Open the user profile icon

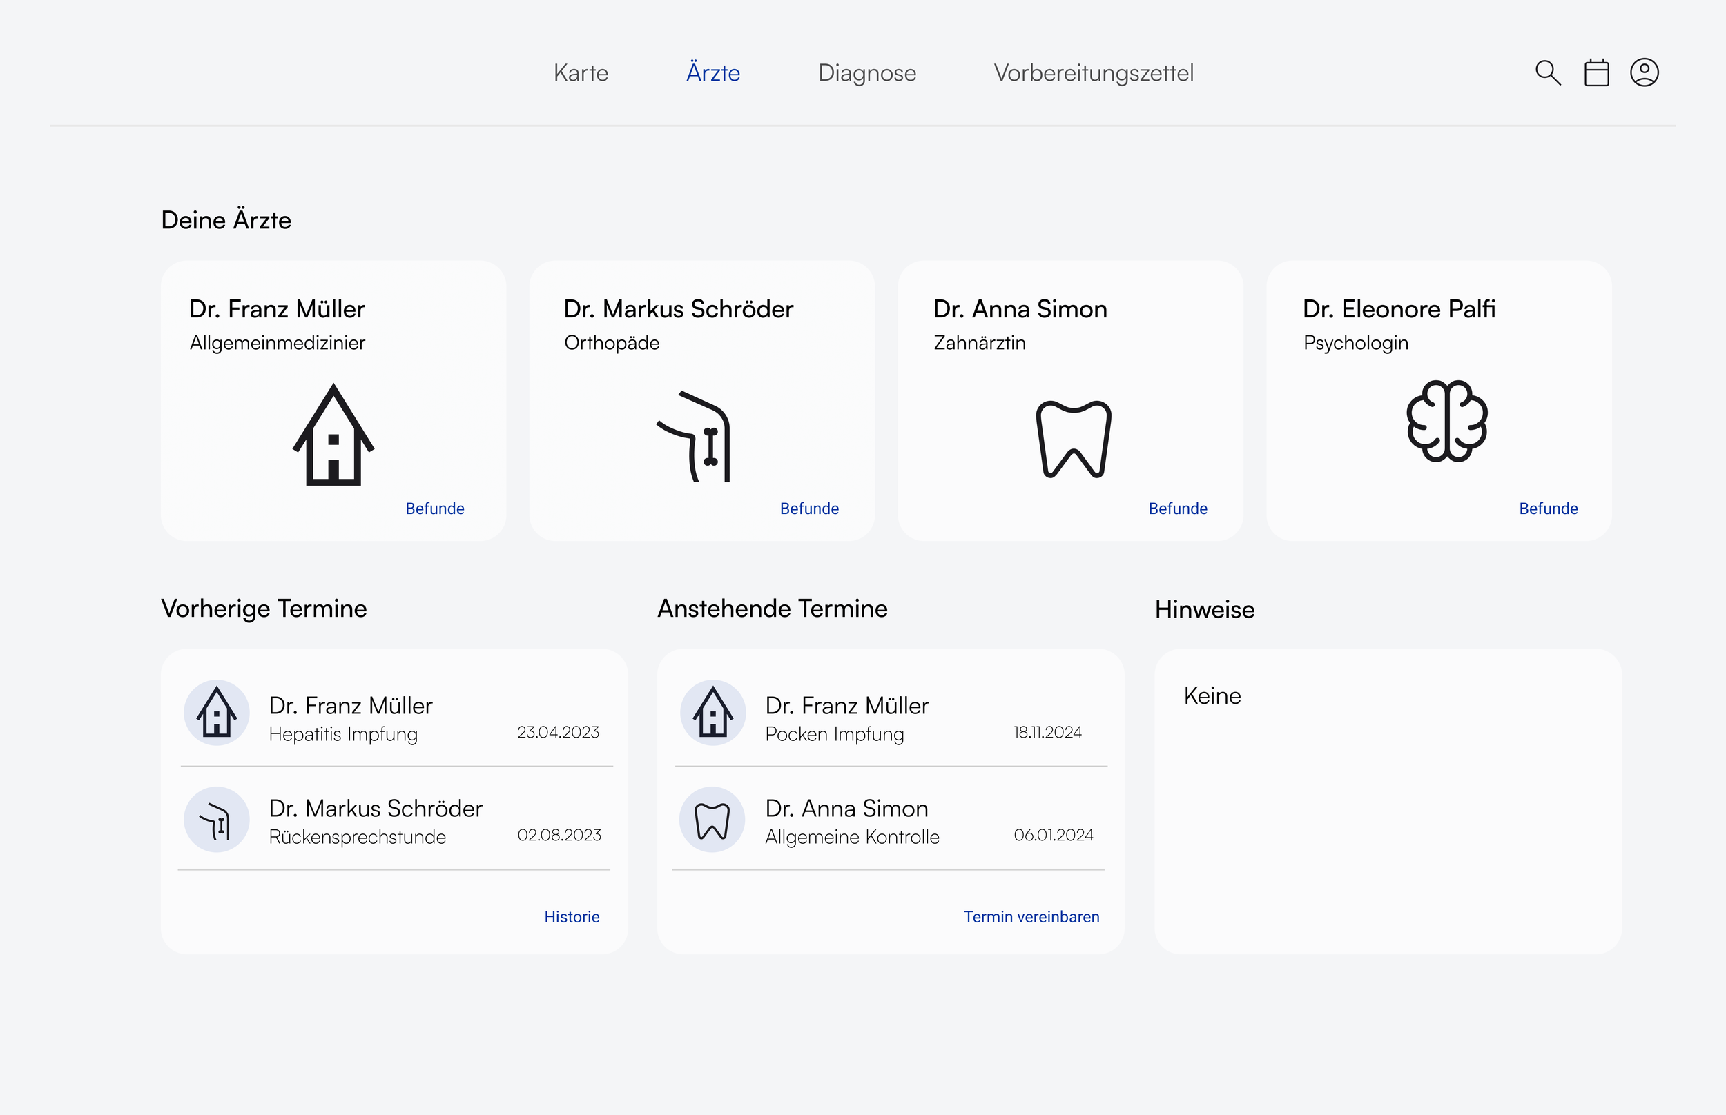coord(1644,73)
